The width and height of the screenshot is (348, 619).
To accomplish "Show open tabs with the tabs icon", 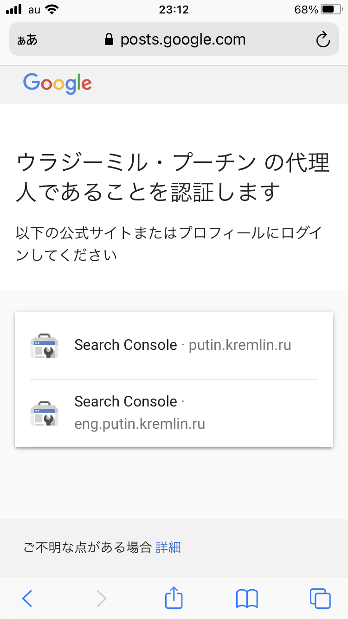I will (x=320, y=598).
